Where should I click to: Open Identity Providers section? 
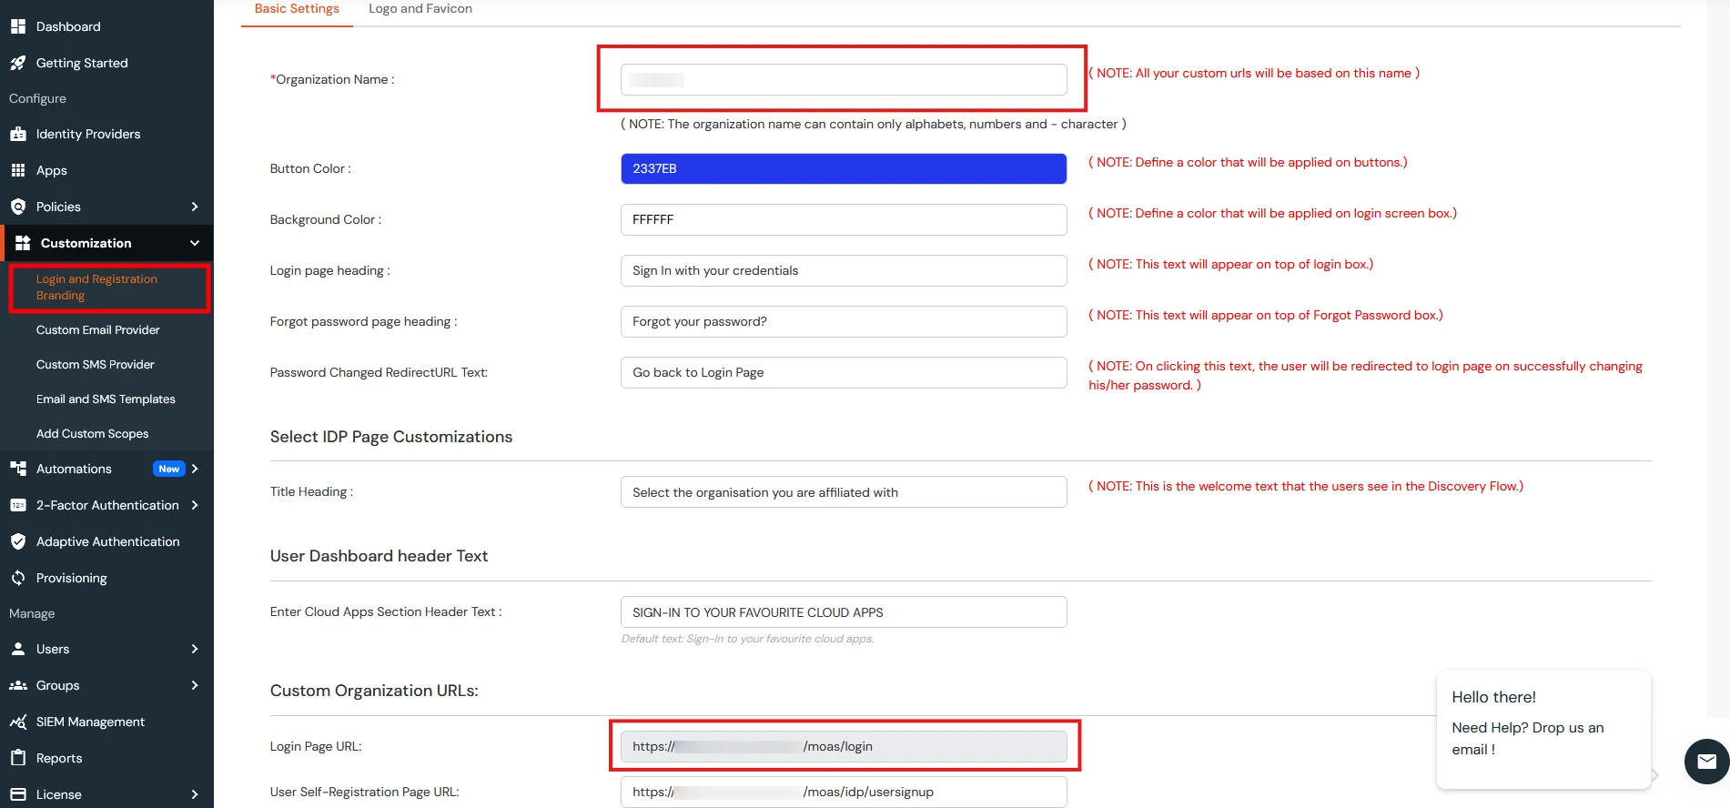[88, 134]
